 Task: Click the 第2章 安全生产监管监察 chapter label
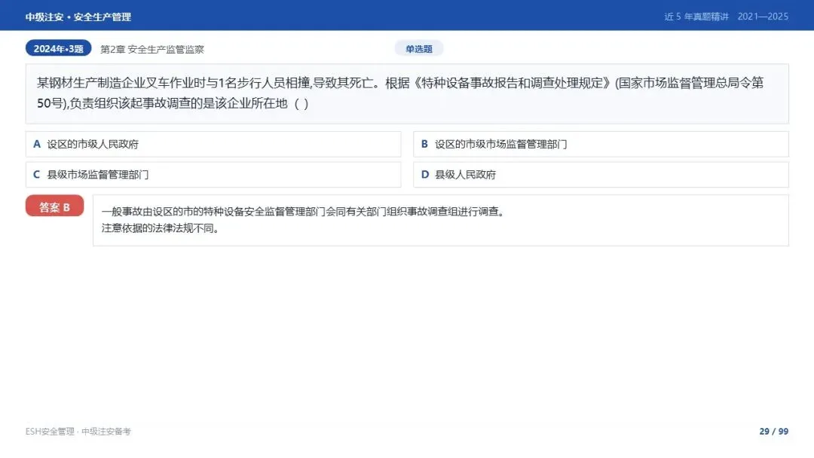(x=152, y=49)
